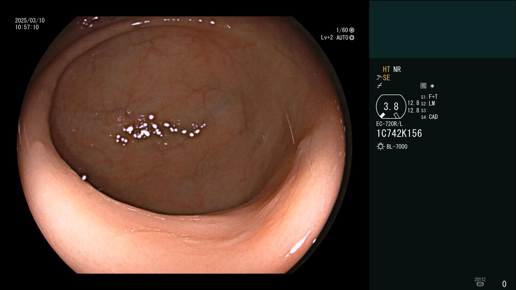The height and width of the screenshot is (290, 516).
Task: Click the AUTO iris mode icon
Action: click(x=352, y=38)
